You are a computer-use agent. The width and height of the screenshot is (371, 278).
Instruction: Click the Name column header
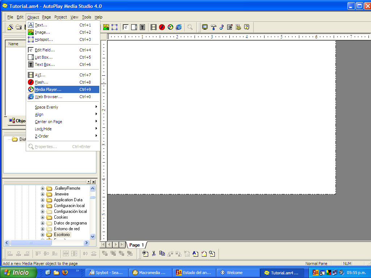click(x=16, y=44)
